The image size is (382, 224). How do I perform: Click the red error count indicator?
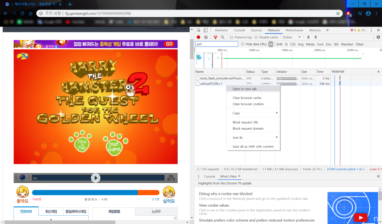pos(353,30)
